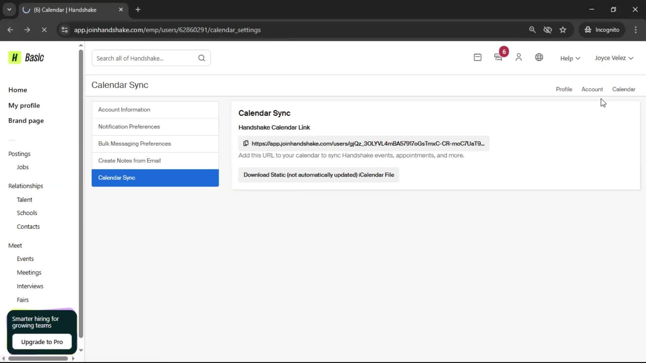Image resolution: width=646 pixels, height=363 pixels.
Task: Select Account Information settings item
Action: coord(155,110)
